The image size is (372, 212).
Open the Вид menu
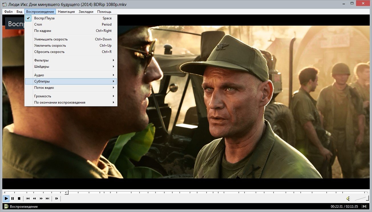pyautogui.click(x=19, y=12)
